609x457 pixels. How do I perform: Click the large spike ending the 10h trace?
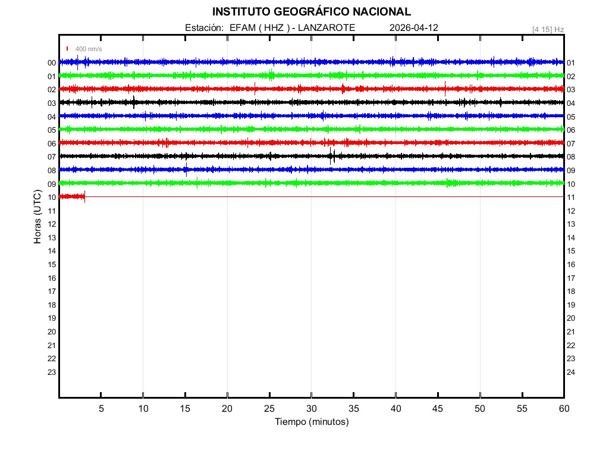85,196
